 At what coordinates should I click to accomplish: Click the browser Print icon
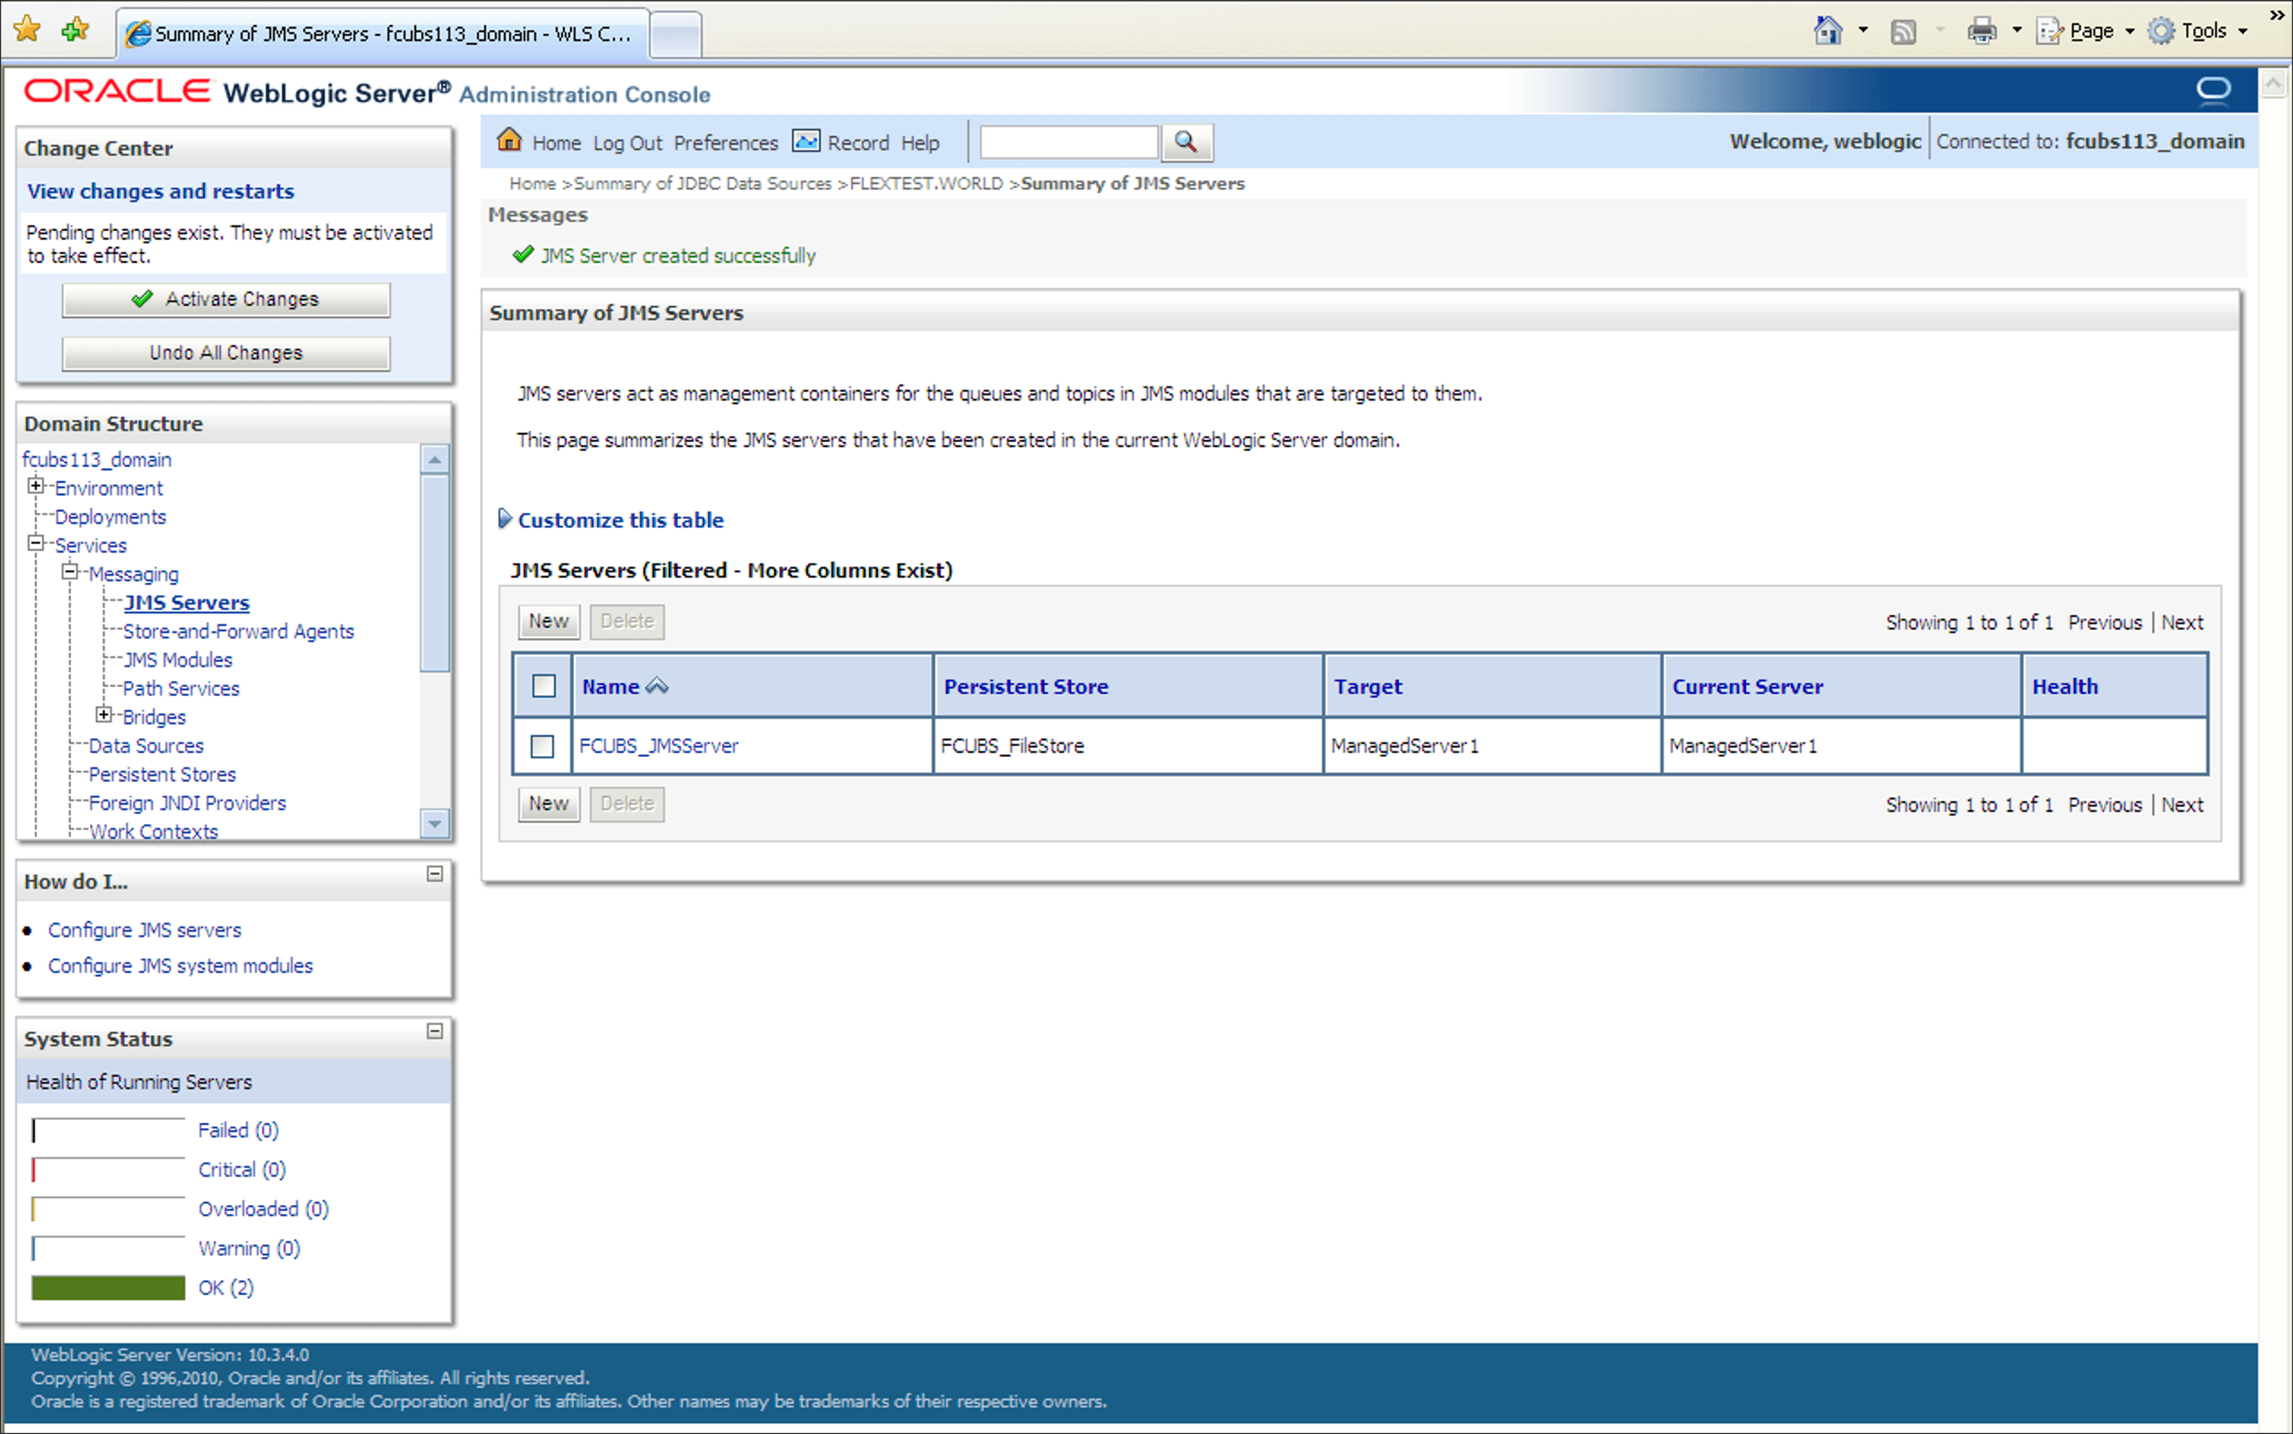(x=1981, y=31)
